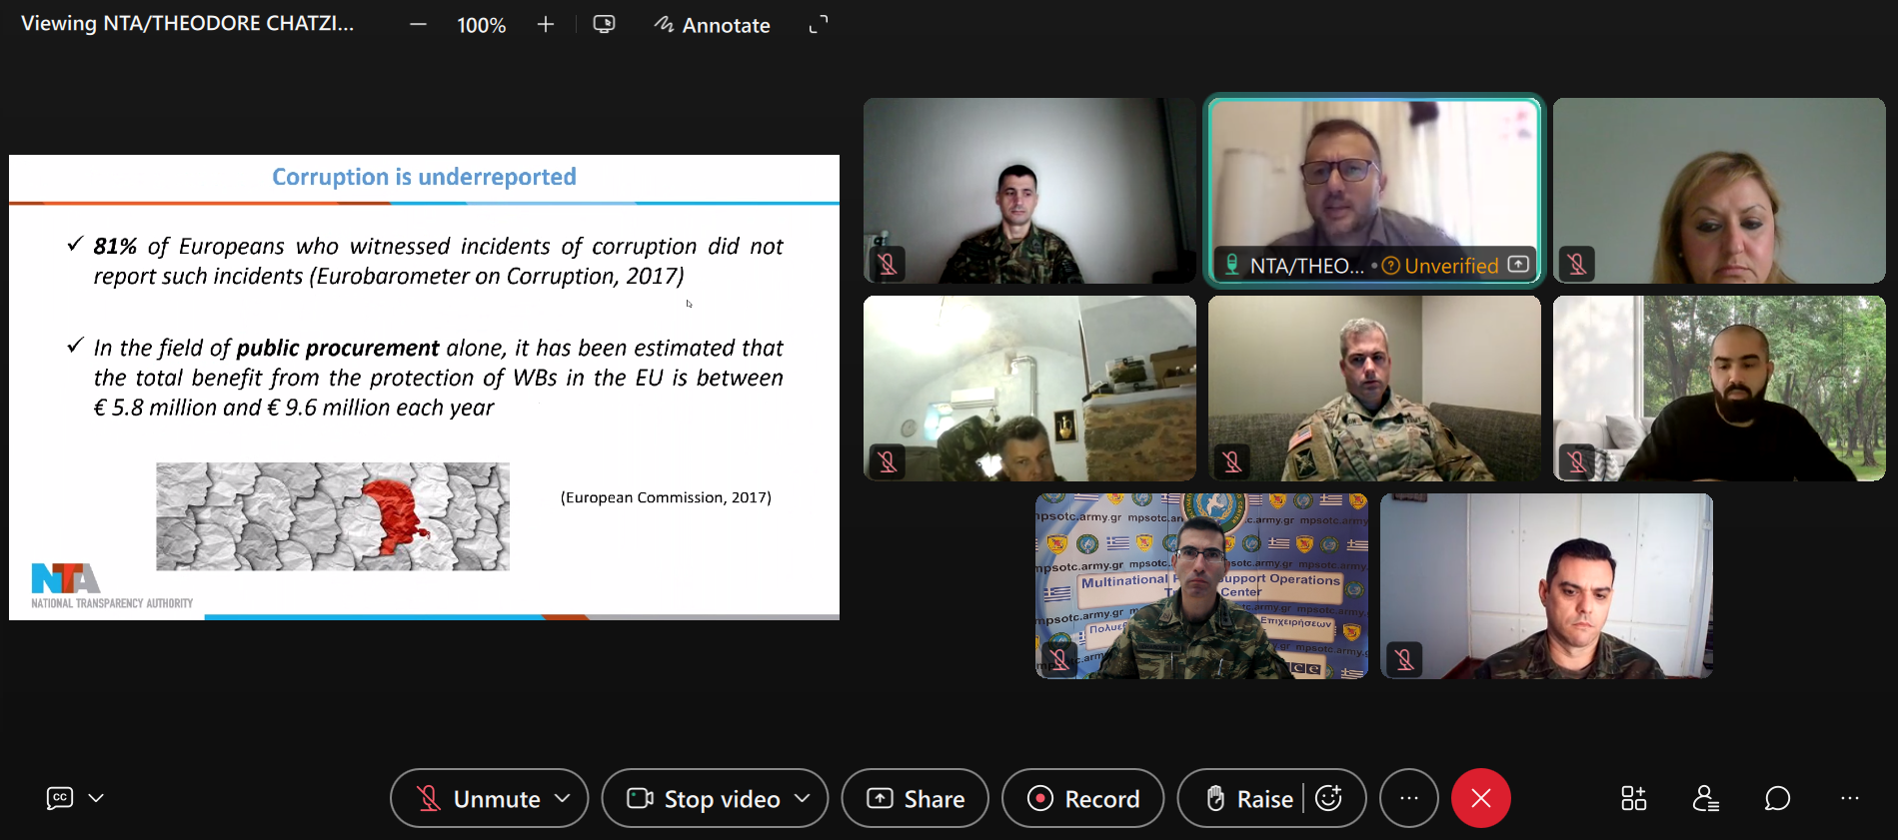Stop video camera

pyautogui.click(x=704, y=798)
